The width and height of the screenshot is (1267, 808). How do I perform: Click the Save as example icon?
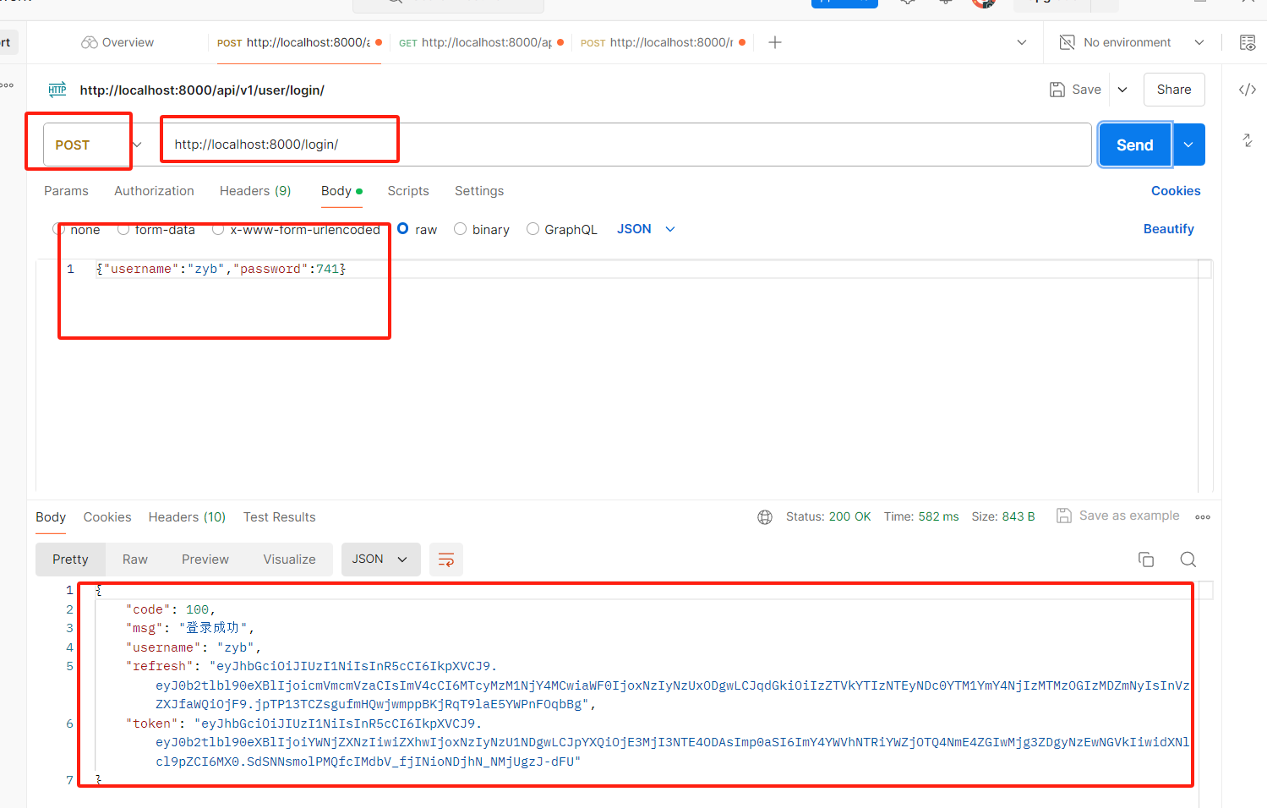1064,516
